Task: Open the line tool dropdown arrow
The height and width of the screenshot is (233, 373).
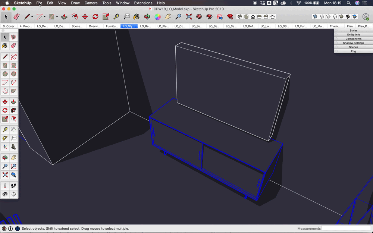Action: [32, 17]
